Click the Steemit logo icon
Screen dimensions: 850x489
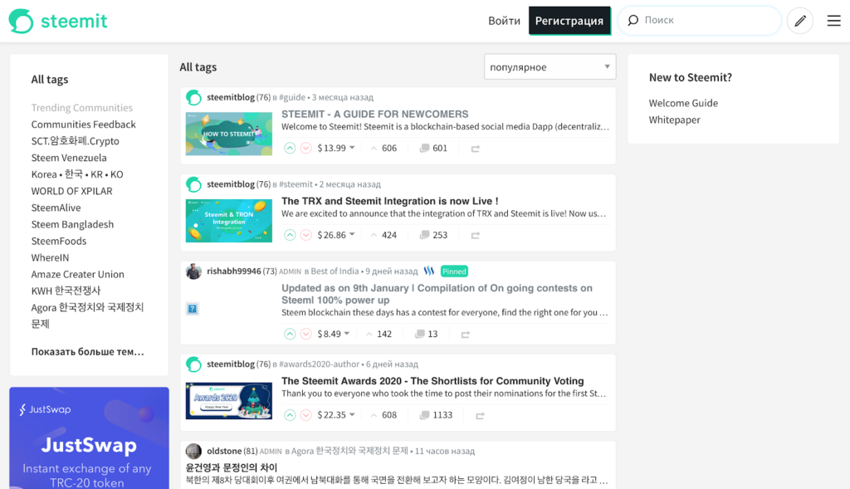[x=21, y=21]
